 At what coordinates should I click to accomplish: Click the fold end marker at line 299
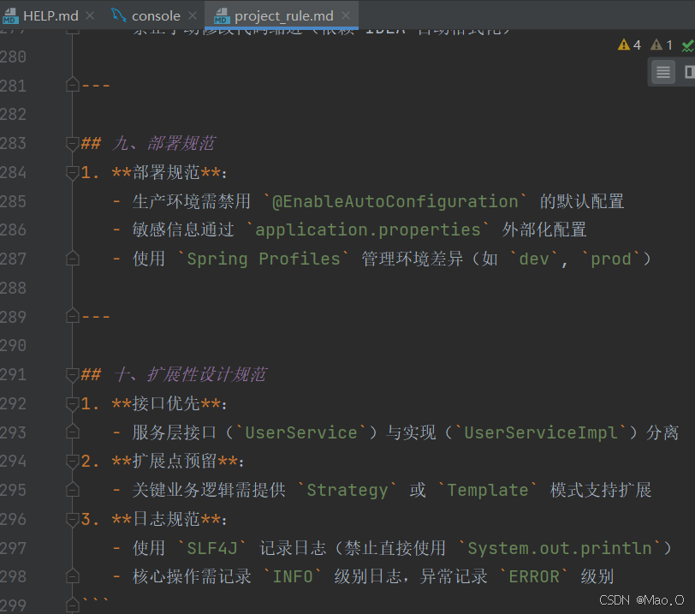[x=72, y=605]
